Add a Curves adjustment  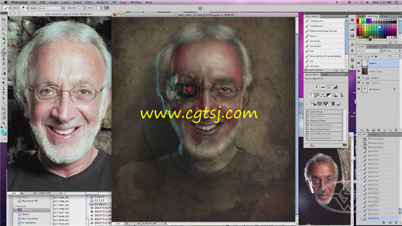tap(329, 87)
